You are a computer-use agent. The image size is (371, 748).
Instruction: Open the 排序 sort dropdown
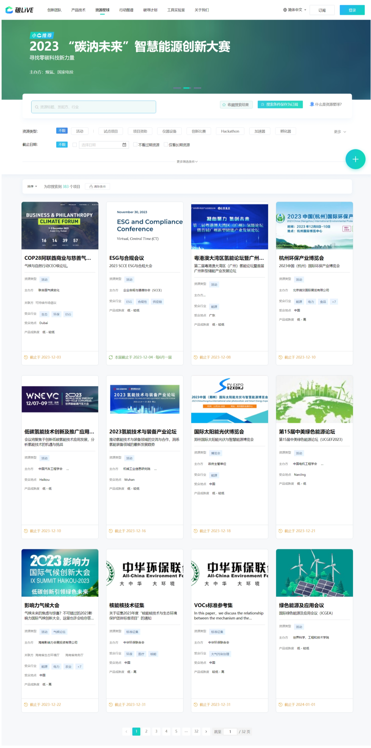pos(32,186)
